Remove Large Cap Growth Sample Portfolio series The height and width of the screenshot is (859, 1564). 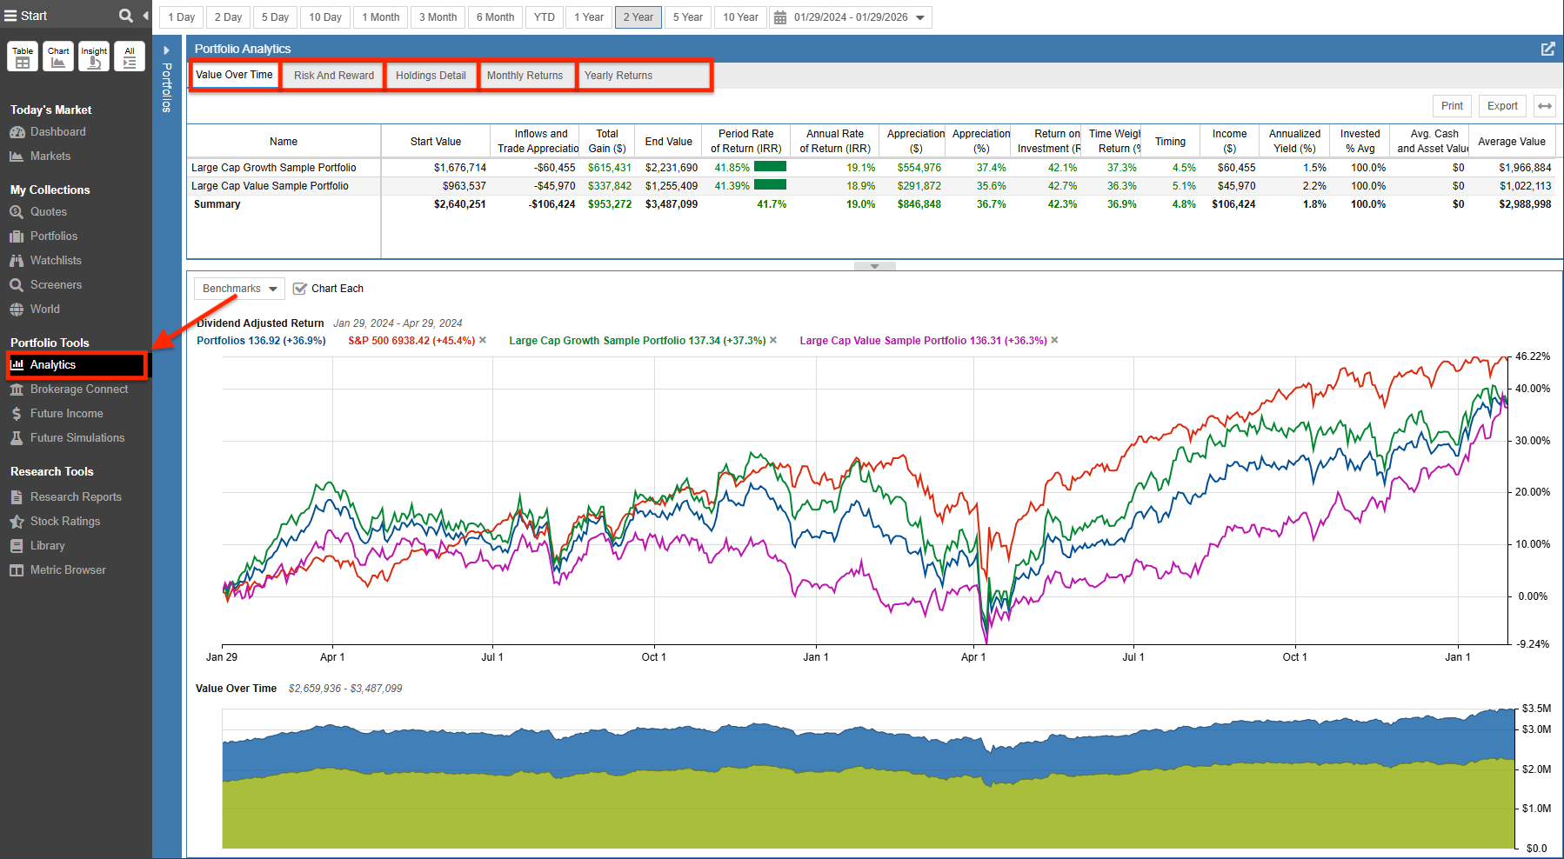(x=773, y=340)
